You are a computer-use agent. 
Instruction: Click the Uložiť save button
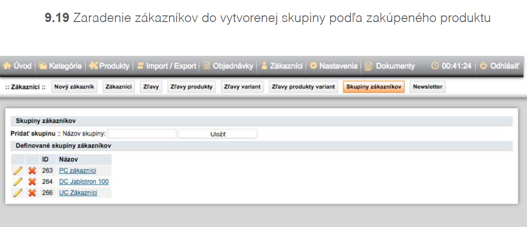coord(218,134)
